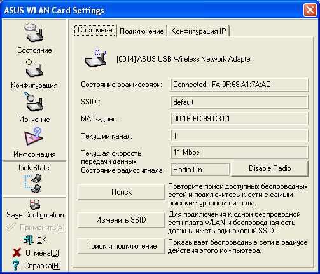Click the 'Текущий канал:' label

[106, 136]
